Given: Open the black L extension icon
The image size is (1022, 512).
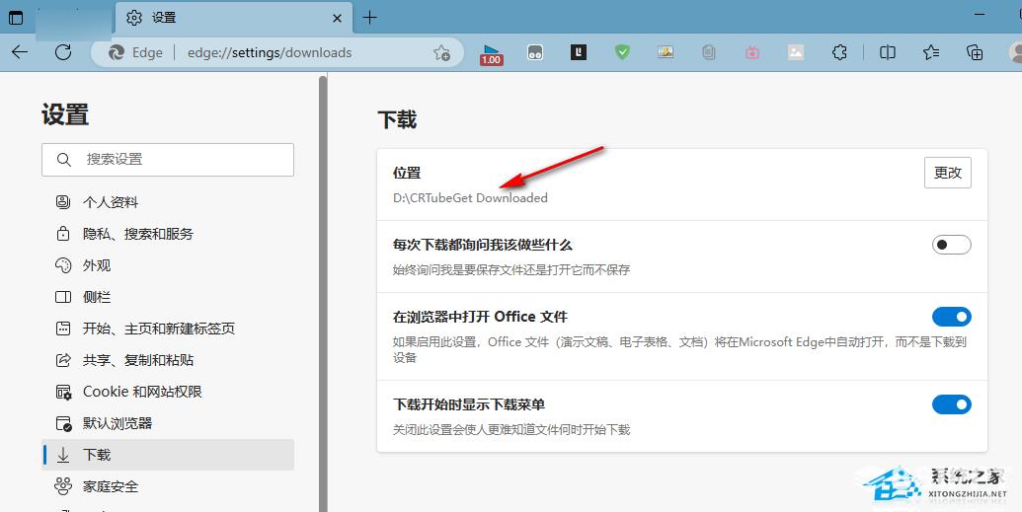Looking at the screenshot, I should (579, 52).
